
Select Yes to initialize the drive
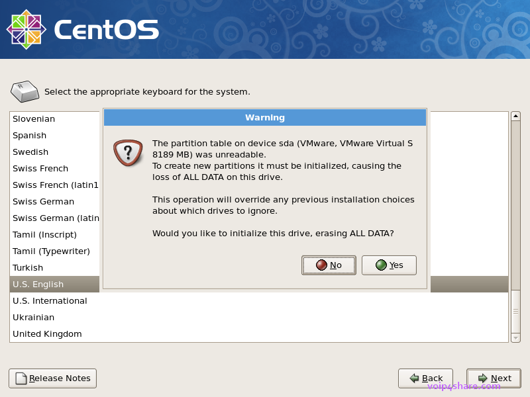(390, 265)
